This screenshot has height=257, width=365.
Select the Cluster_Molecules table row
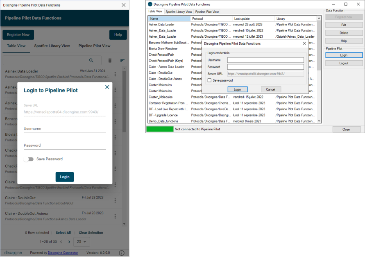tap(232, 97)
